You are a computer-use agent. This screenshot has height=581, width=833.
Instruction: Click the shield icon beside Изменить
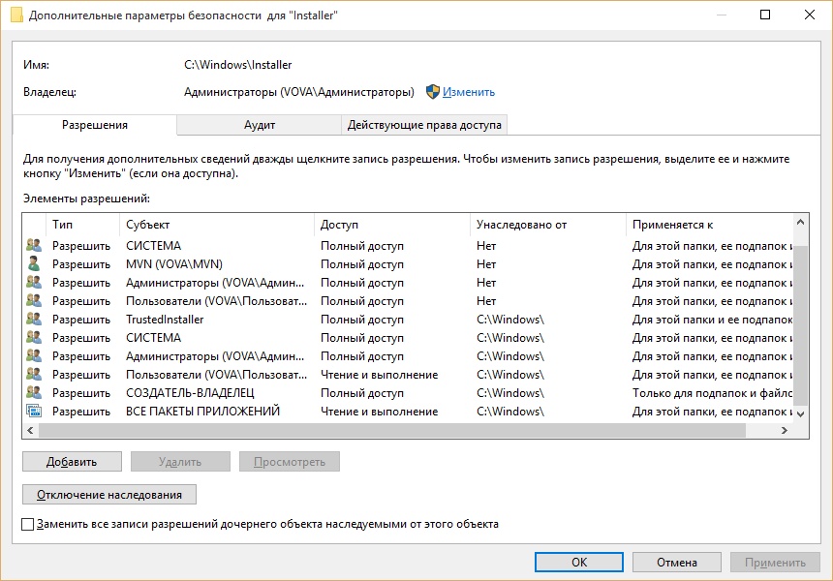tap(433, 92)
